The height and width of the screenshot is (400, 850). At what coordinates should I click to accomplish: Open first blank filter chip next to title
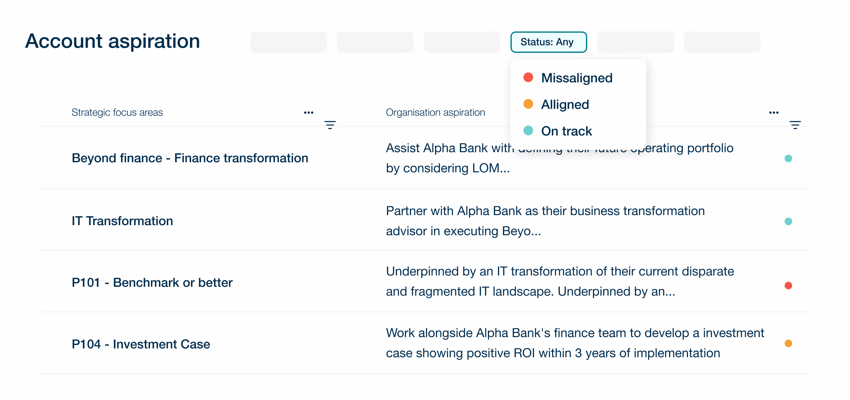pyautogui.click(x=288, y=42)
